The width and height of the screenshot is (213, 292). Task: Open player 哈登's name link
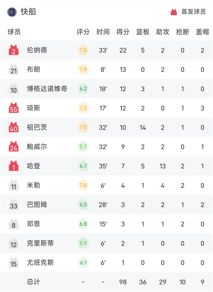click(34, 166)
